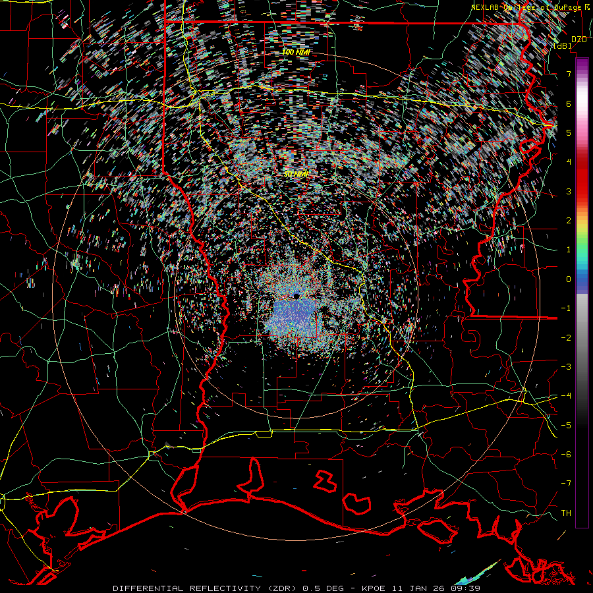Image resolution: width=593 pixels, height=593 pixels.
Task: Click the -5 value on the color scale
Action: click(566, 426)
